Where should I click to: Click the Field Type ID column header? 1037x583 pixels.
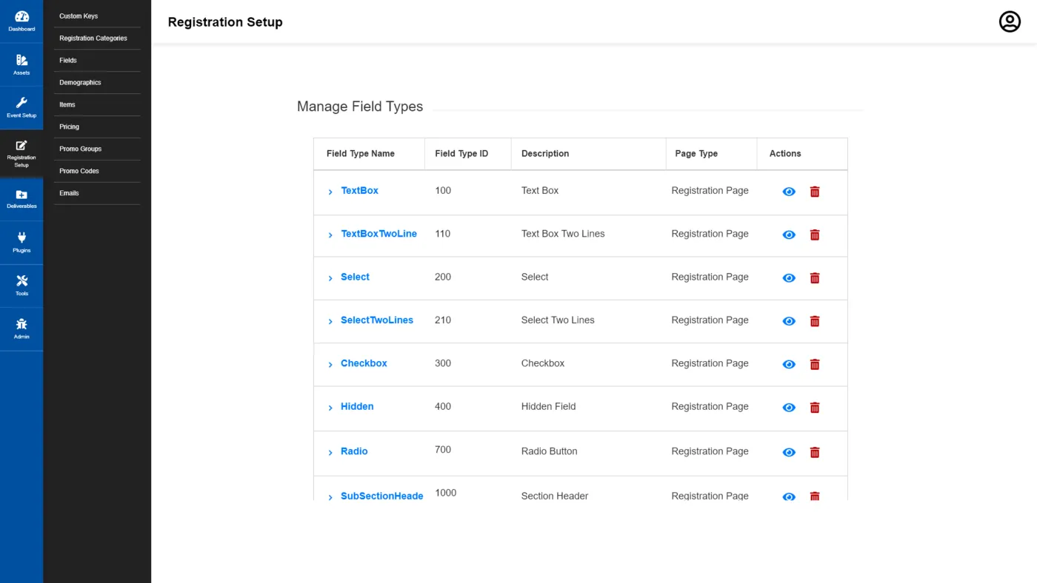tap(461, 154)
